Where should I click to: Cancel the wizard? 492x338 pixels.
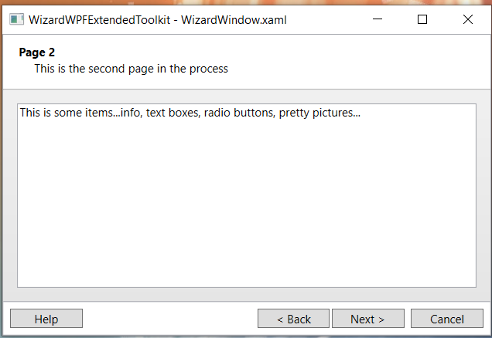[x=446, y=319]
